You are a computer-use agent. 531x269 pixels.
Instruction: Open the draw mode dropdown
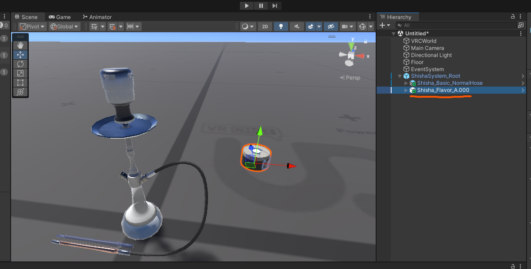point(248,27)
